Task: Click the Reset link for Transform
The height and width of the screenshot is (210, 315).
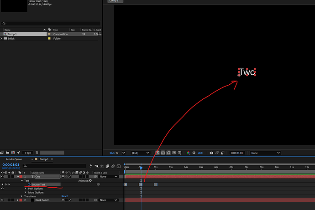Action: click(64, 196)
